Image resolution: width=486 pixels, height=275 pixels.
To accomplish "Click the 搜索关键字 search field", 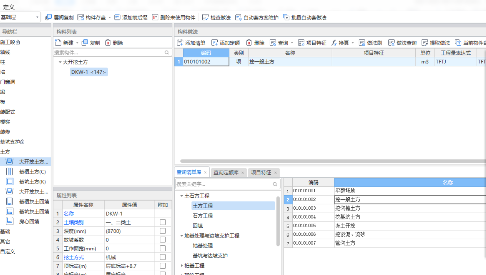I will tap(228, 184).
